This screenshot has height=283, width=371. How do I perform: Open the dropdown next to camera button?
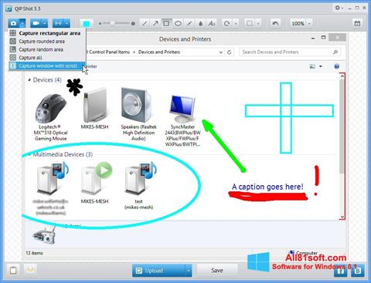point(22,23)
